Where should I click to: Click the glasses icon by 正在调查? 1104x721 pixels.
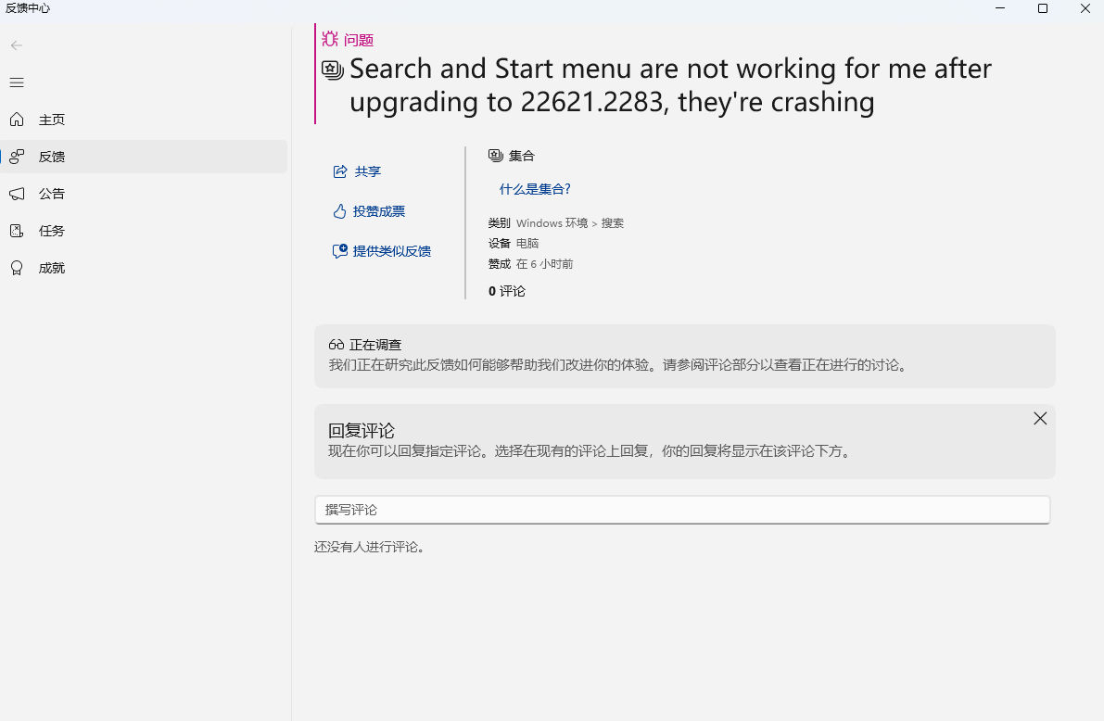pyautogui.click(x=336, y=345)
